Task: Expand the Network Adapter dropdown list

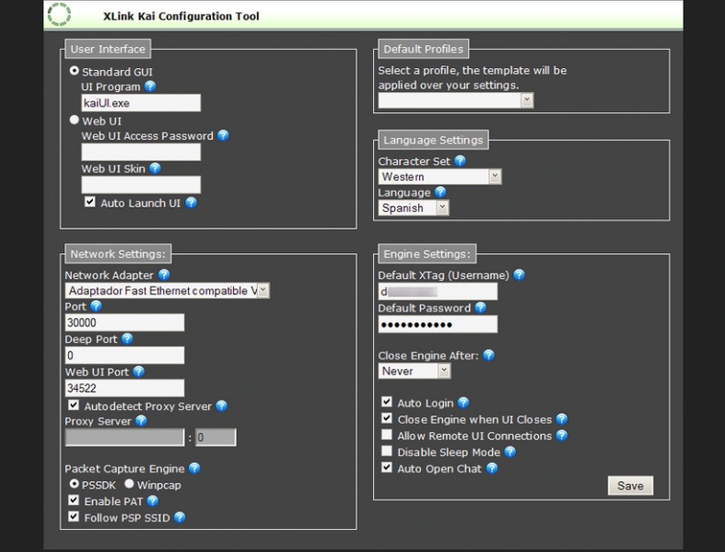Action: [x=263, y=291]
